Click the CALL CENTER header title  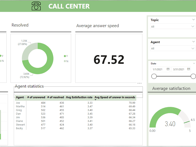[69, 6]
